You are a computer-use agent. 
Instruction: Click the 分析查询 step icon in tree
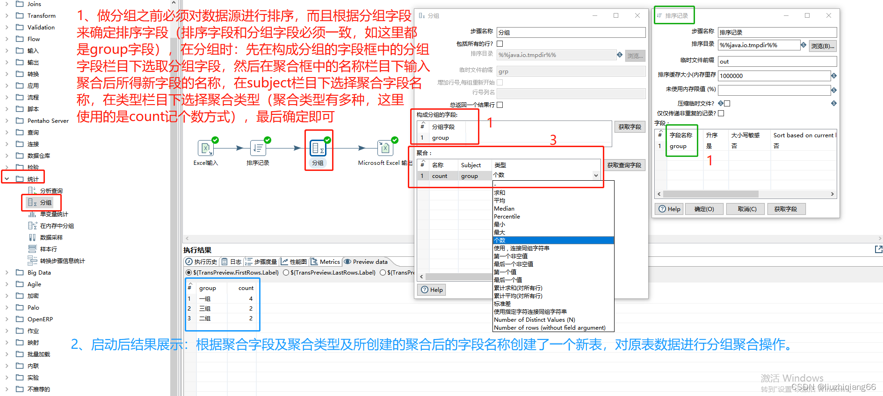[32, 191]
